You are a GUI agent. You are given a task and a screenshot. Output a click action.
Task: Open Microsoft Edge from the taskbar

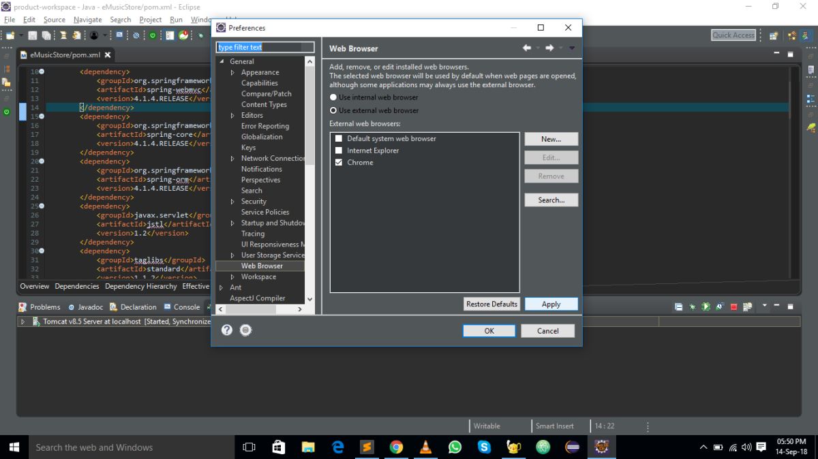[x=337, y=447]
